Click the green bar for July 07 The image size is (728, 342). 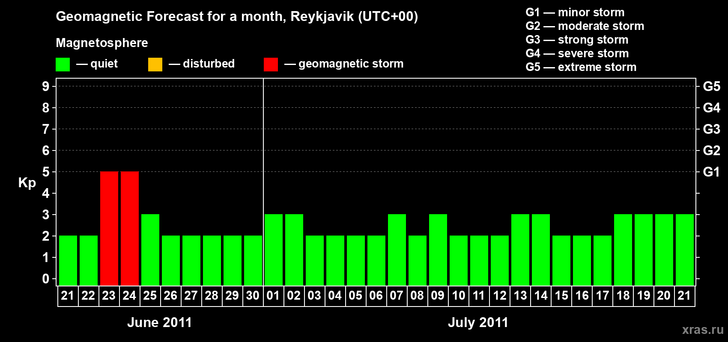pos(397,250)
